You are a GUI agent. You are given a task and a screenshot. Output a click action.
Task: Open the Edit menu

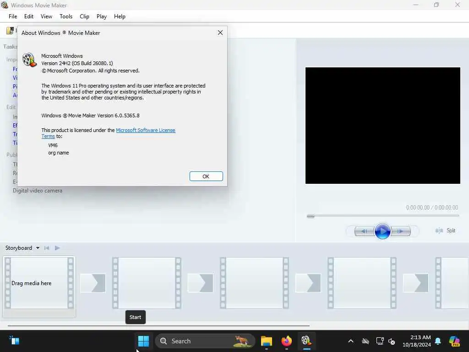(x=29, y=16)
